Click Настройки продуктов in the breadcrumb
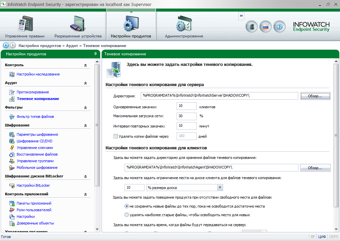Screen dimensions: 340x241 tap(40, 46)
